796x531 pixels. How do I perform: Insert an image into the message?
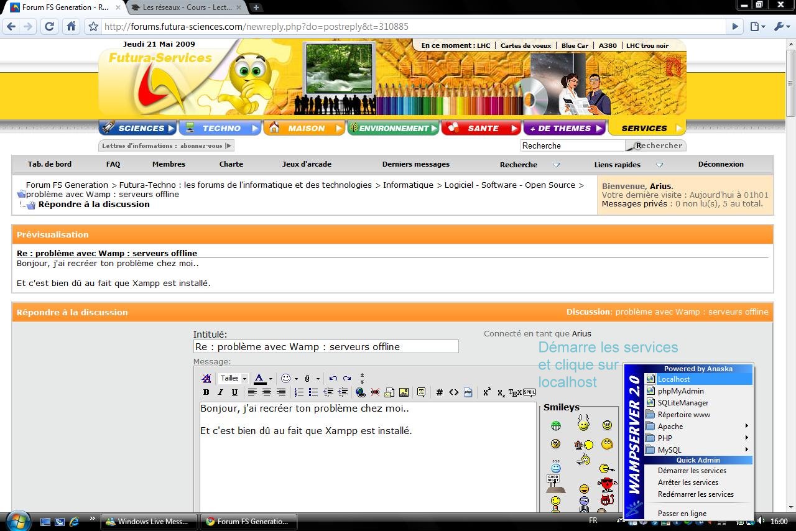pyautogui.click(x=404, y=392)
